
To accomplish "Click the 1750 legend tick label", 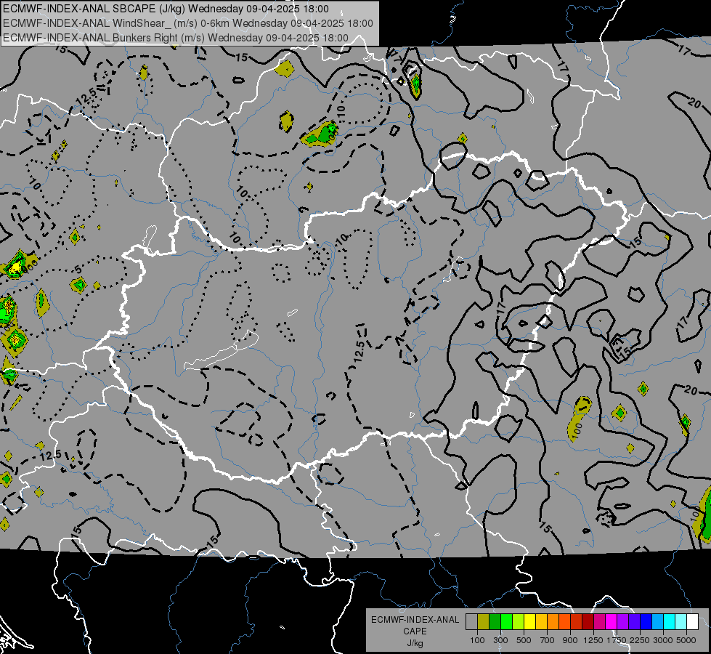I will point(617,640).
